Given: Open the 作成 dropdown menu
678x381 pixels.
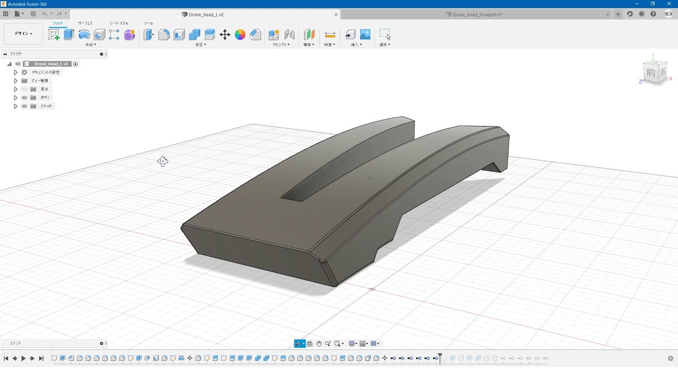Looking at the screenshot, I should point(91,45).
